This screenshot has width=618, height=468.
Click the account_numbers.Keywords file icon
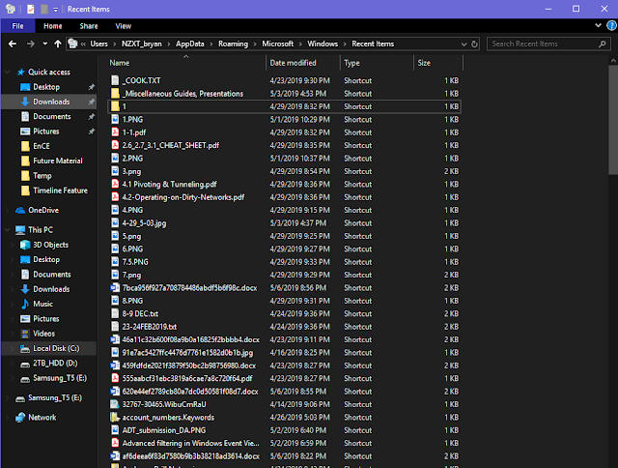coord(115,417)
